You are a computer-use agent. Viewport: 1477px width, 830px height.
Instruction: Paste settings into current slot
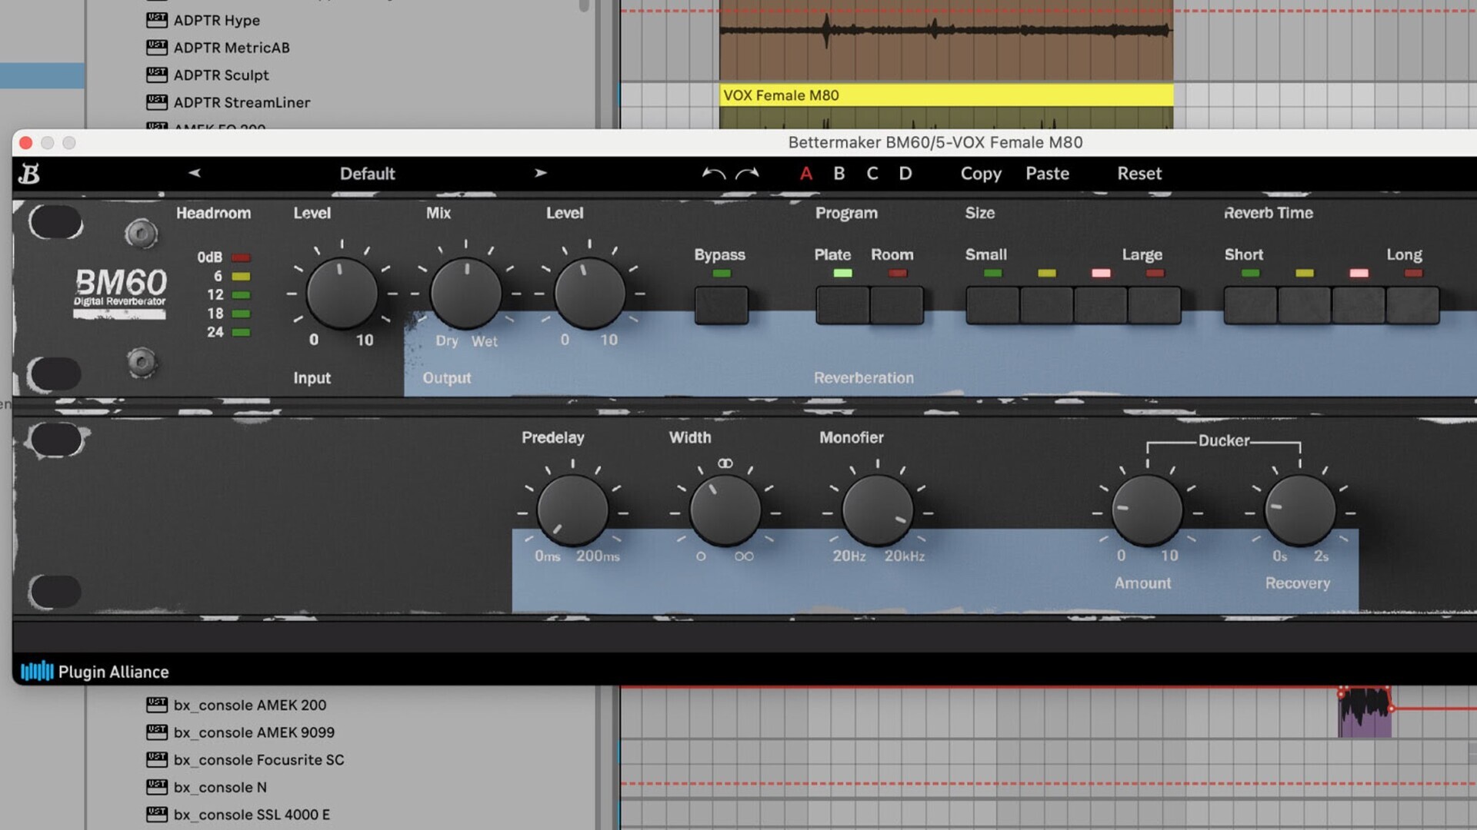pos(1047,174)
